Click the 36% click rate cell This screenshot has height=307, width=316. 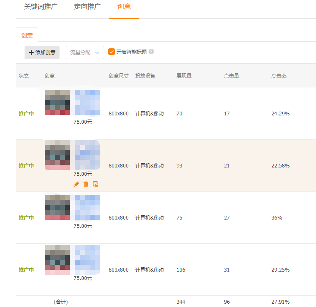pos(277,218)
